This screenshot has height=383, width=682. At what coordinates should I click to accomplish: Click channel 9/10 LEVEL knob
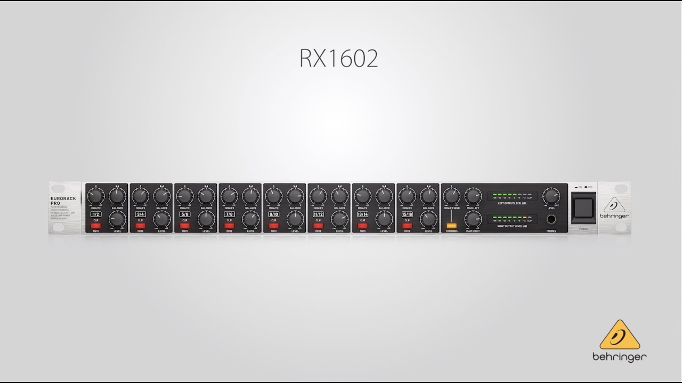[x=295, y=219]
